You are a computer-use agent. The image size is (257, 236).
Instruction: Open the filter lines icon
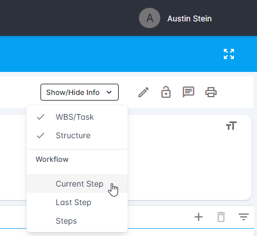244,217
